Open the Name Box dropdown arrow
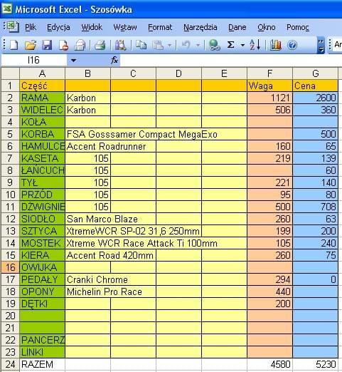The image size is (342, 372). [73, 61]
